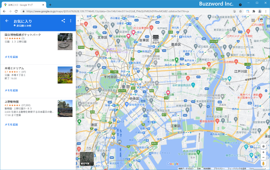Click 千代田区 ward label on map
This screenshot has width=270, height=170.
tap(111, 77)
